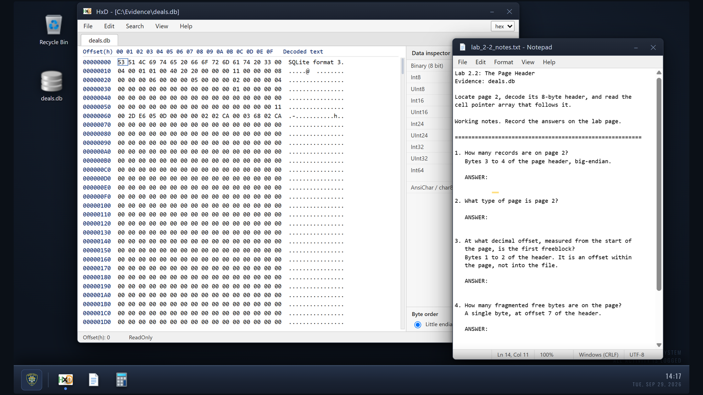Image resolution: width=703 pixels, height=395 pixels.
Task: Click the hex view vertical scrollbar thumb
Action: pyautogui.click(x=402, y=66)
